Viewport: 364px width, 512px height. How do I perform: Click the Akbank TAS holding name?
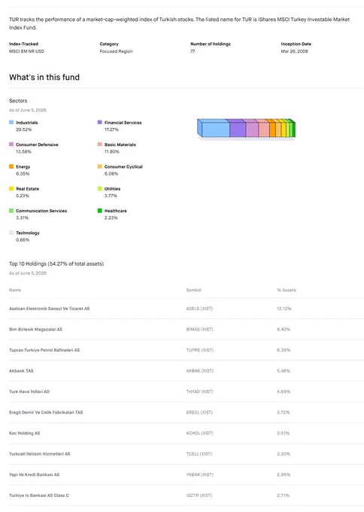coord(21,371)
